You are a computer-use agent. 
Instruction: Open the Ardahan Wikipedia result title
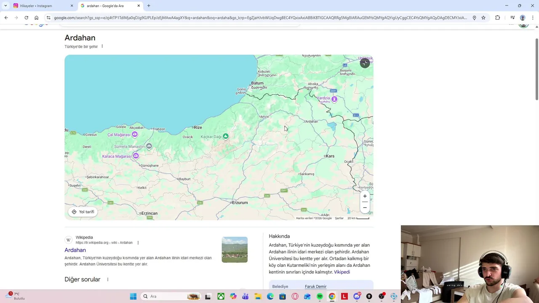coord(75,250)
